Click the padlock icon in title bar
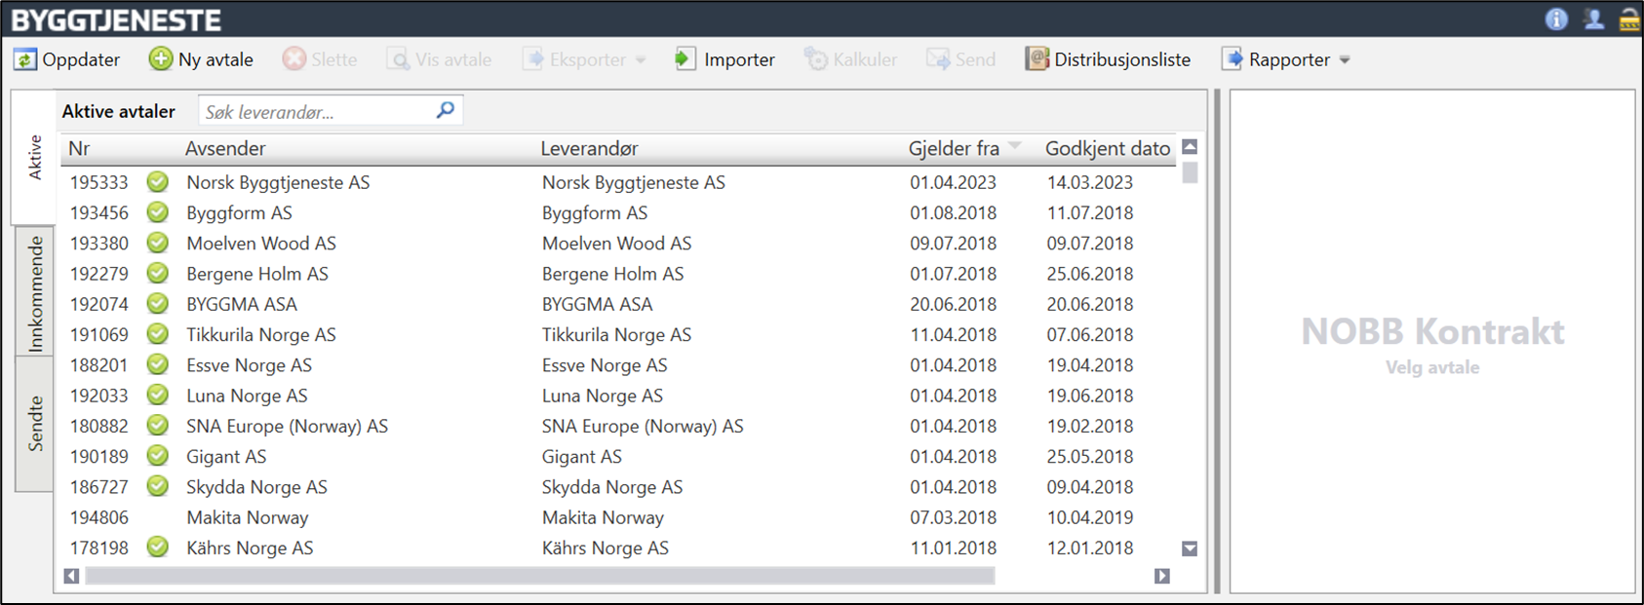Image resolution: width=1644 pixels, height=605 pixels. pyautogui.click(x=1628, y=19)
